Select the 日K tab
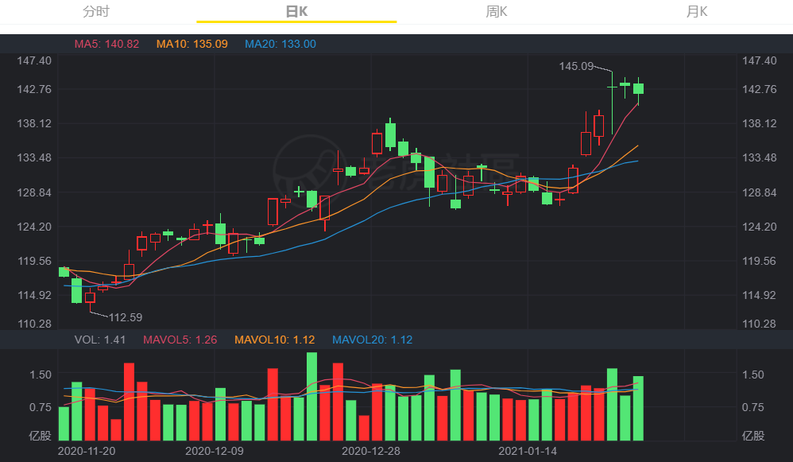The image size is (793, 462). click(296, 11)
